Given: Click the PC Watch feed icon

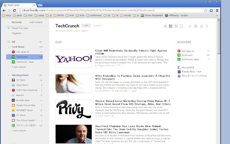Looking at the screenshot, I should tap(13, 115).
